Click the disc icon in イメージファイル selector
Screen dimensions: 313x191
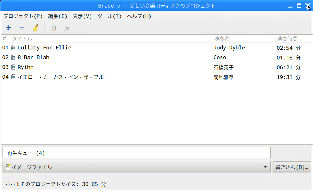(8, 167)
